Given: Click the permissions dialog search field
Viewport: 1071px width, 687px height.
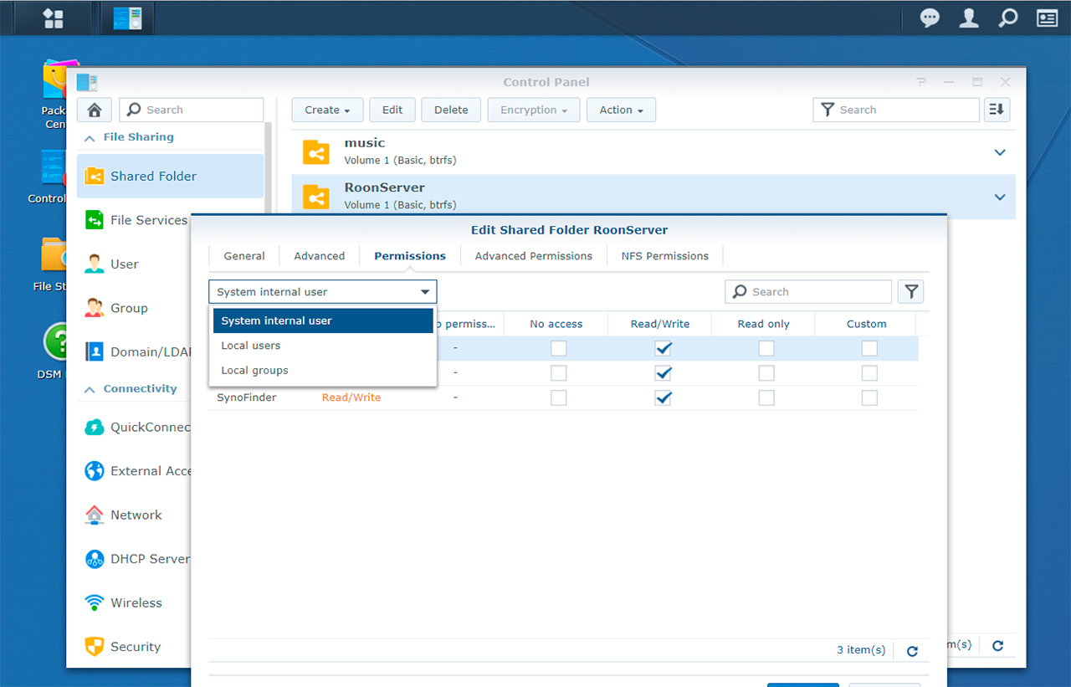Looking at the screenshot, I should pos(808,291).
